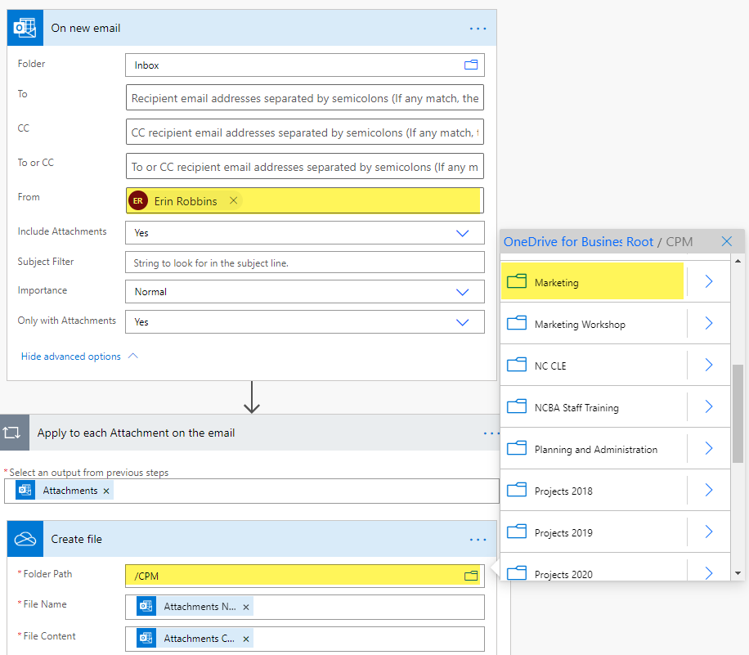Open the On new email options menu
The width and height of the screenshot is (749, 655).
(478, 28)
